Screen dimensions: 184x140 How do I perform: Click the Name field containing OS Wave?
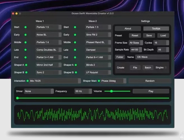point(152,57)
